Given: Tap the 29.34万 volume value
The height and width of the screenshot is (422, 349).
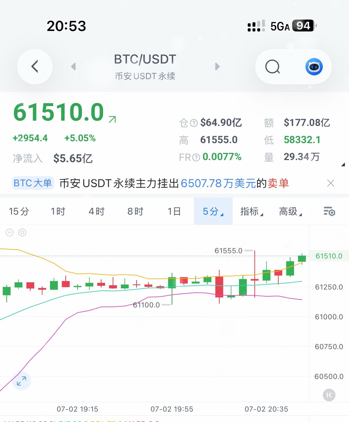Looking at the screenshot, I should coord(302,157).
